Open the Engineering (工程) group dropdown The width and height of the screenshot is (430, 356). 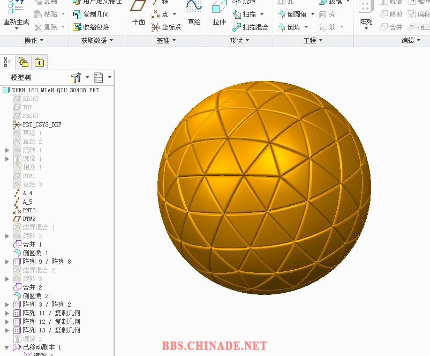point(313,41)
